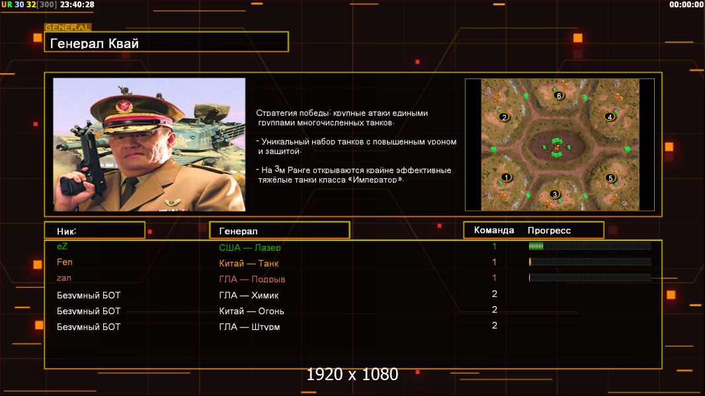The image size is (705, 396).
Task: Select start position marker 4 on the map
Action: (610, 117)
